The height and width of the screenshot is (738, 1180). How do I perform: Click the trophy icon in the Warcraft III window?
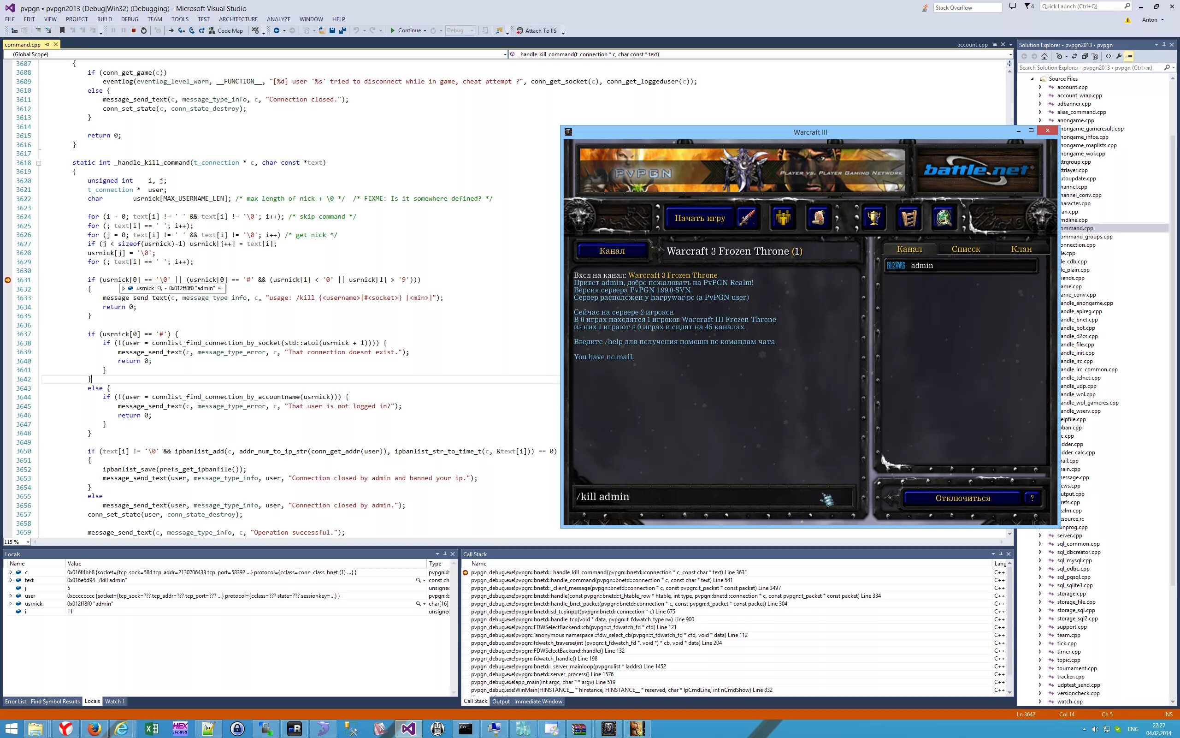(x=873, y=218)
